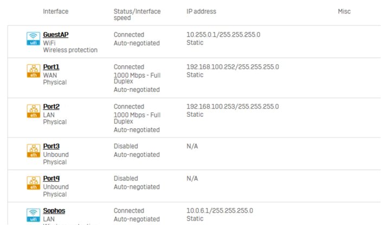Click the Interface column header
The height and width of the screenshot is (225, 381).
click(56, 11)
